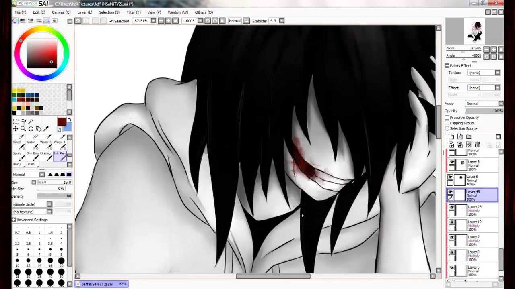
Task: Choose the Grating brush tool
Action: (x=46, y=156)
